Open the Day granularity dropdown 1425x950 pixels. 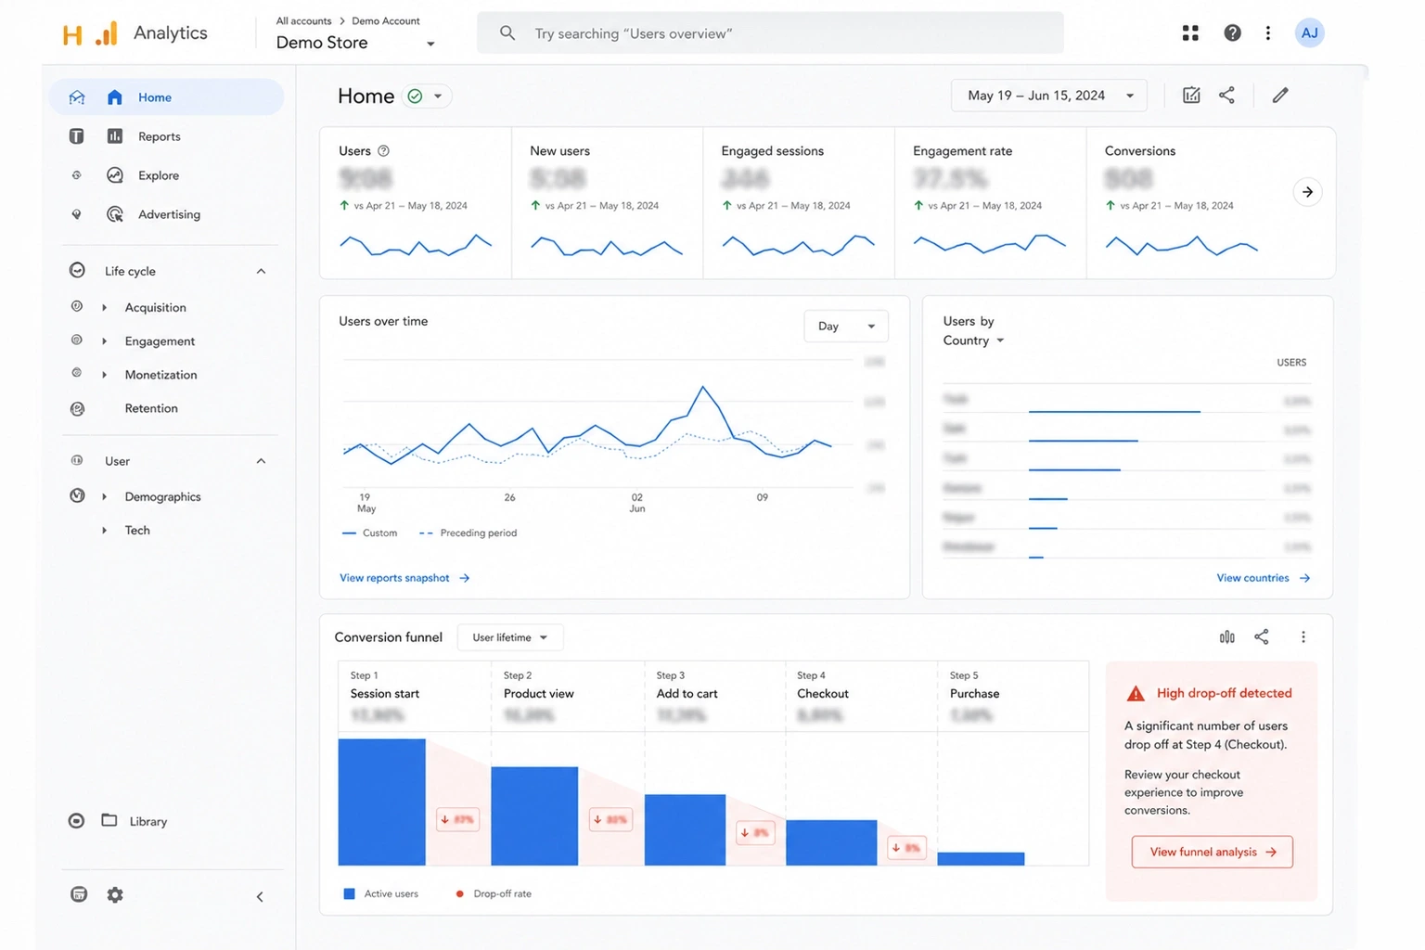[x=846, y=327]
